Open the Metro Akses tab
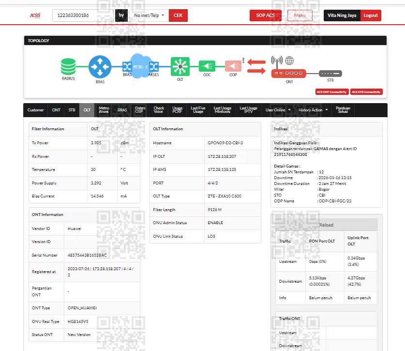Screen dimensions: 405x351 pos(104,110)
